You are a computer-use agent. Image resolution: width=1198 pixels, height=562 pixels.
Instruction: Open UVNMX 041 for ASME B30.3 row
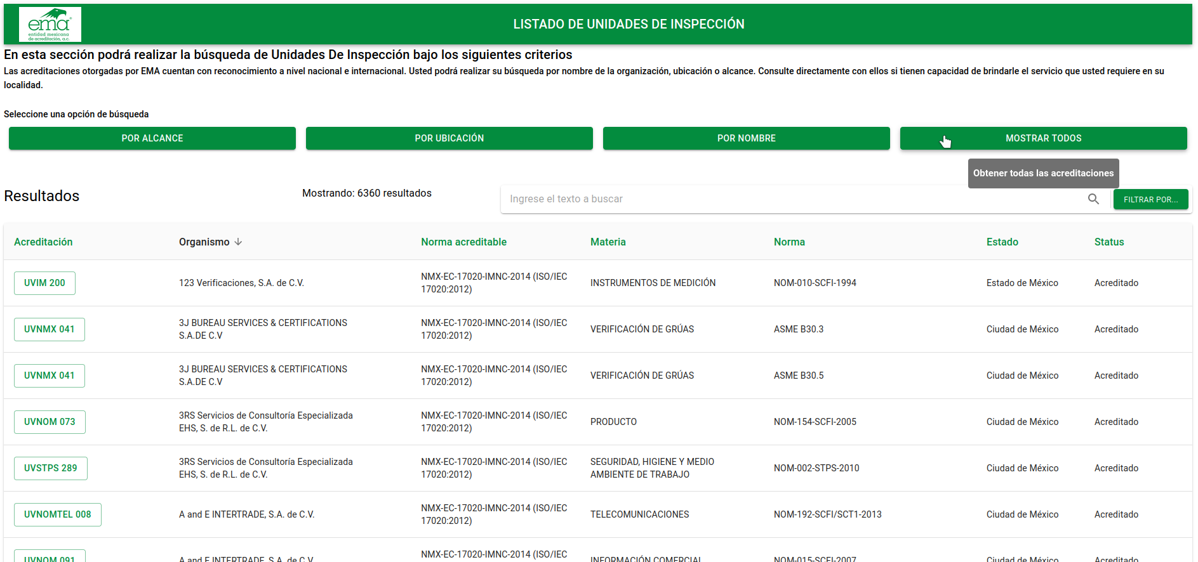click(50, 329)
